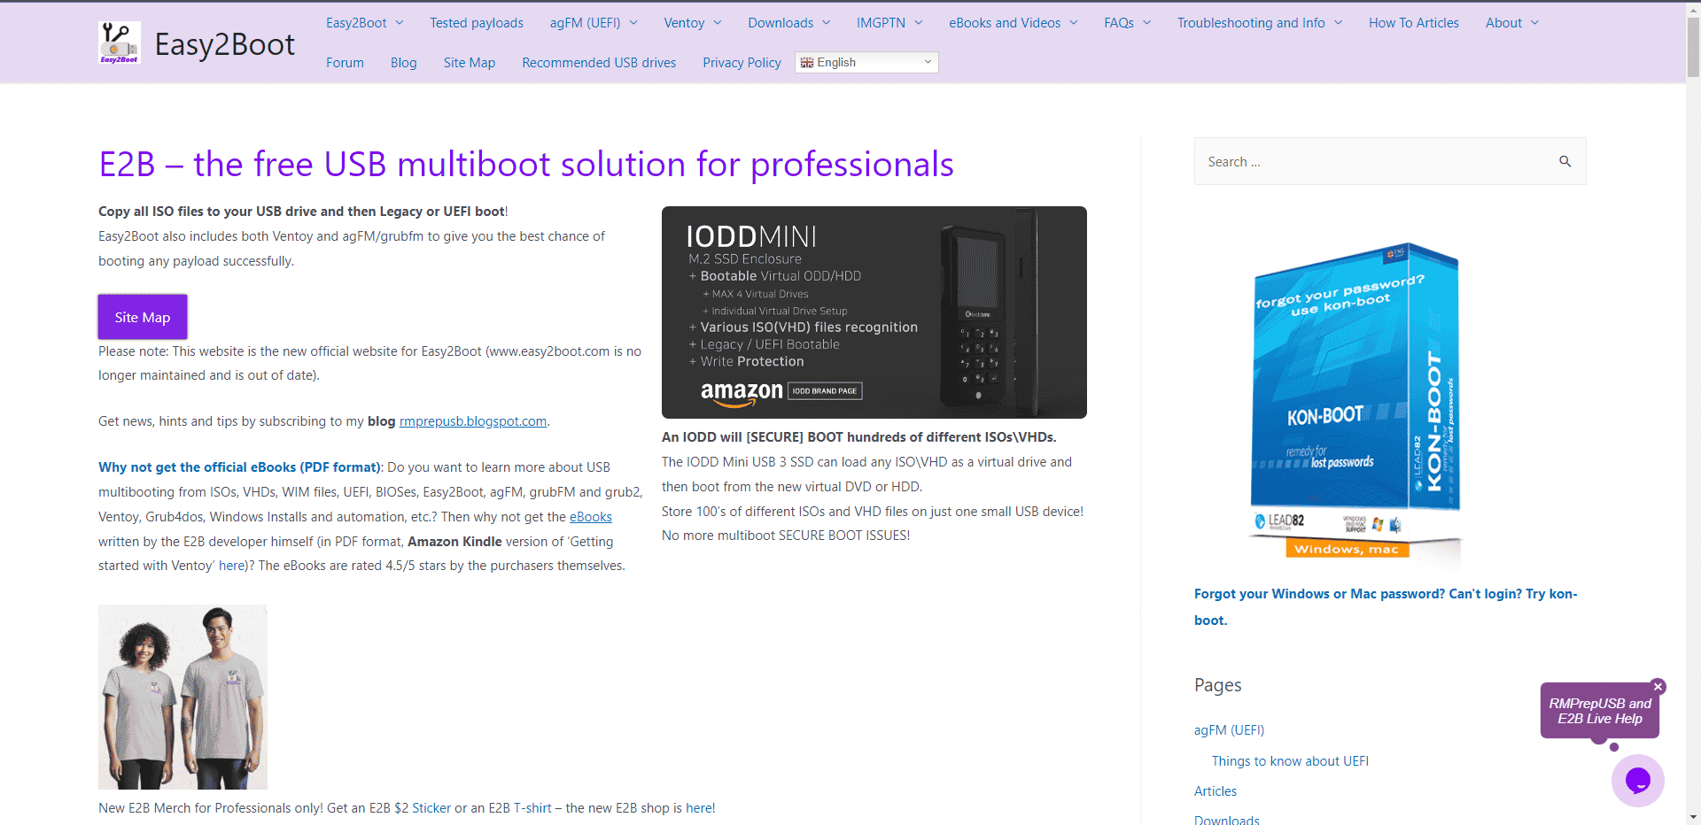Screen dimensions: 1701x825
Task: Go to the Forum page
Action: point(345,63)
